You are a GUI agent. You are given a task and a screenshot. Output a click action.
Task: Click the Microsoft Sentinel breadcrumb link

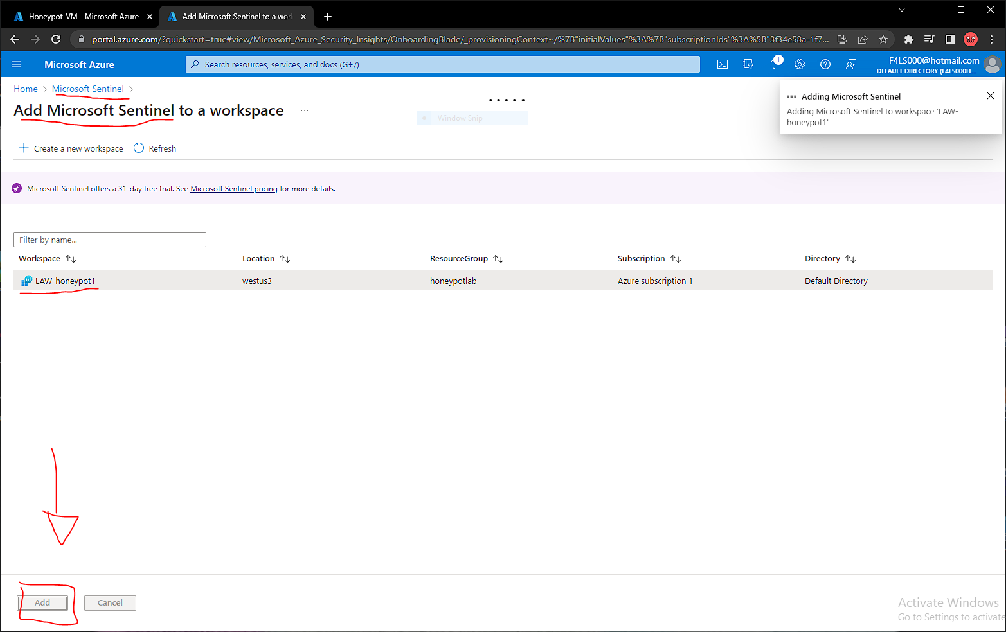(88, 89)
